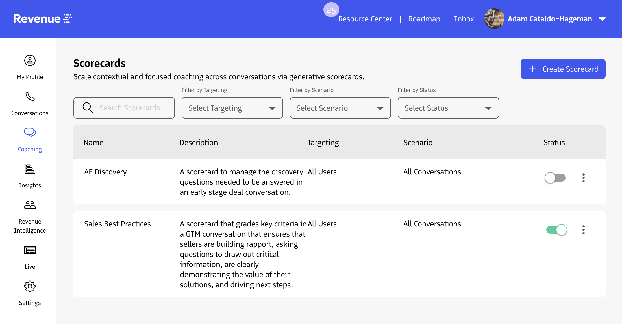Open the user account dropdown arrow
Image resolution: width=622 pixels, height=324 pixels.
602,19
